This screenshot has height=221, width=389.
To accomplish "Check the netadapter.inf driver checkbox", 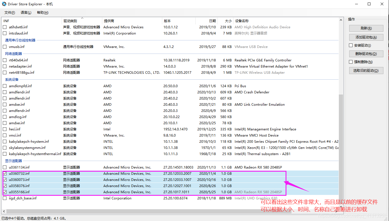I will pyautogui.click(x=4, y=66).
